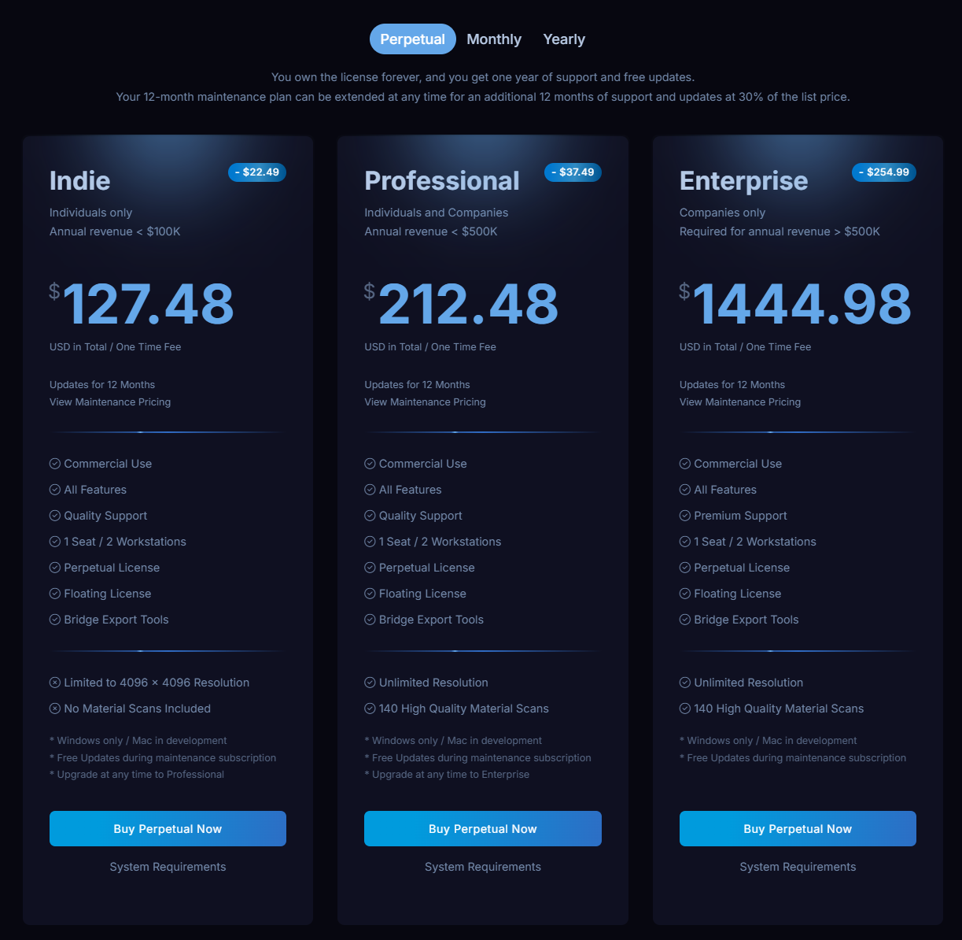Click the - $37.49 discount badge
Image resolution: width=962 pixels, height=940 pixels.
point(573,172)
